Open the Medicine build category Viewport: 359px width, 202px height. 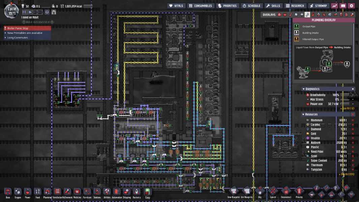click(77, 193)
